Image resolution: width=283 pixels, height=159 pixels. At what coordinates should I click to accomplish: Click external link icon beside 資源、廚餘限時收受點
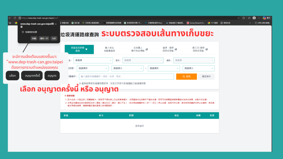[176, 49]
